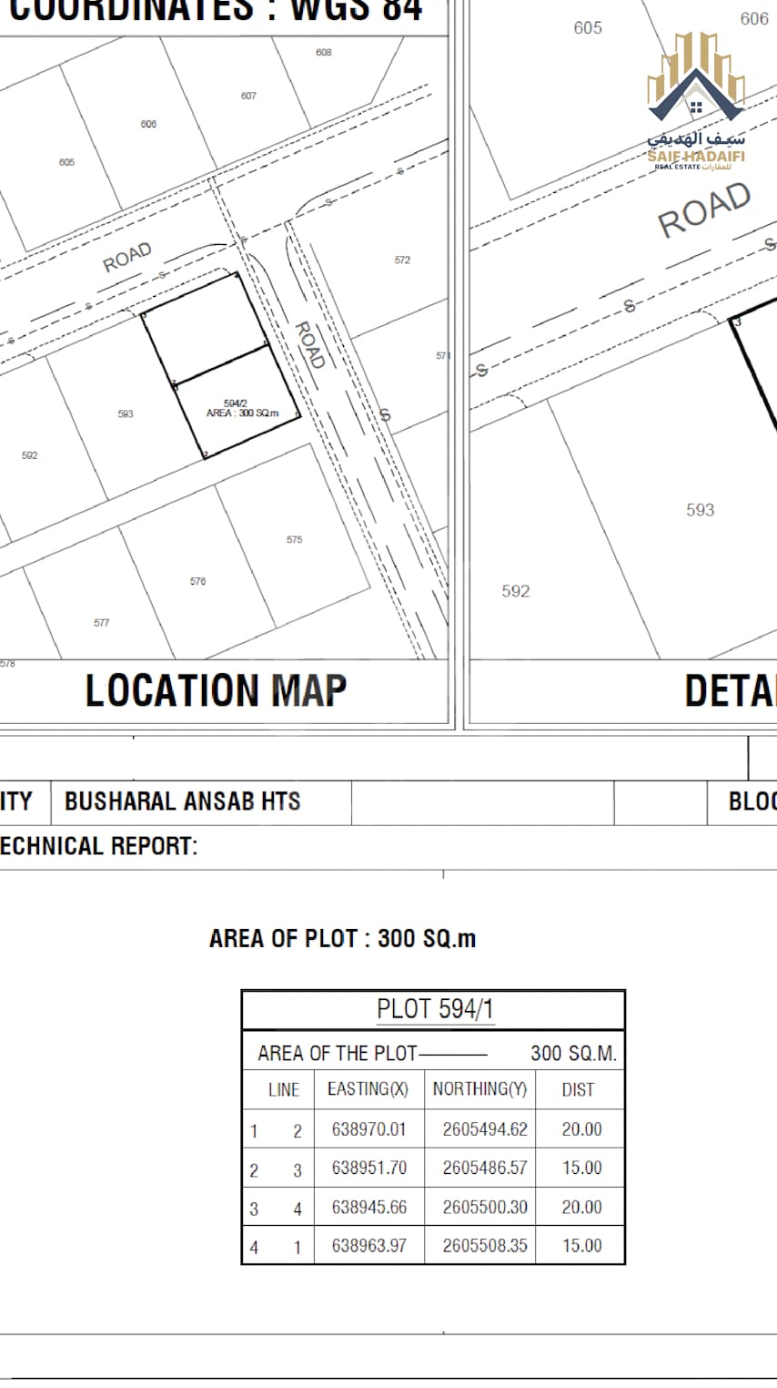Viewport: 777px width, 1388px height.
Task: Click plot 593 on the location map
Action: click(126, 413)
